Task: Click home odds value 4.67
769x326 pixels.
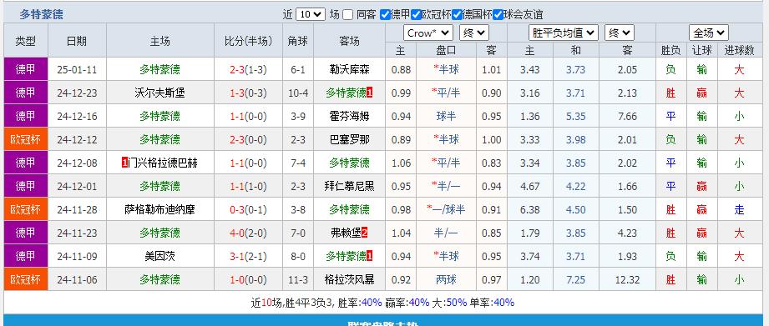Action: point(529,186)
